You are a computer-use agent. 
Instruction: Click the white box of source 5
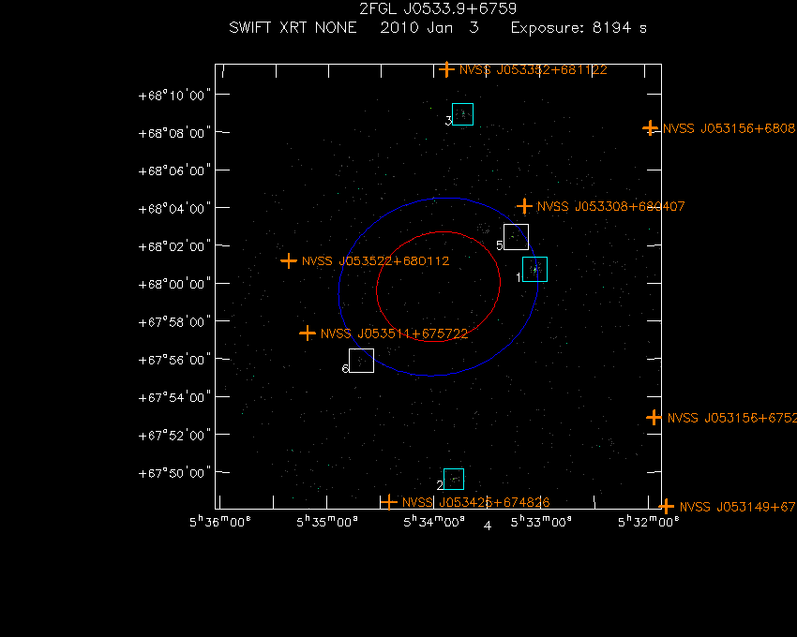pos(516,237)
